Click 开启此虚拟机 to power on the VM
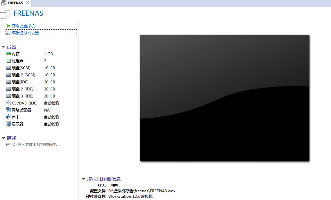The height and width of the screenshot is (200, 331). point(23,26)
